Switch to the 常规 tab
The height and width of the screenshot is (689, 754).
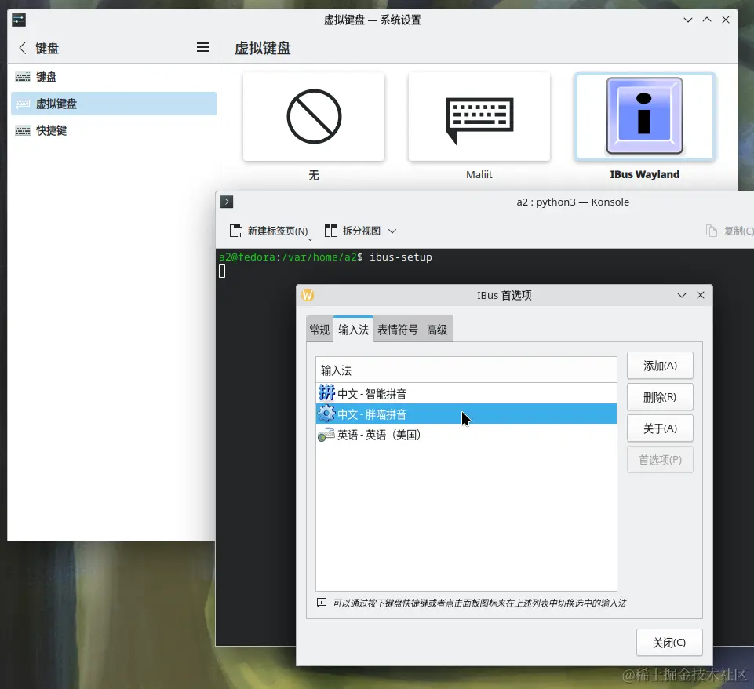[x=319, y=330]
